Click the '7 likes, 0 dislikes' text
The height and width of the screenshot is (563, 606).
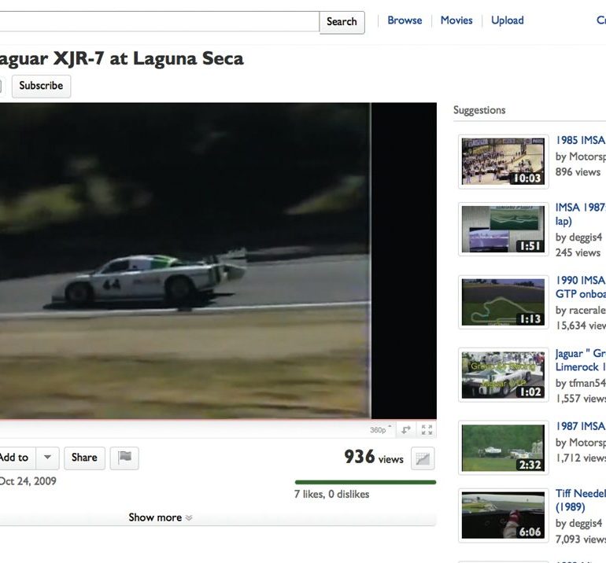point(331,495)
